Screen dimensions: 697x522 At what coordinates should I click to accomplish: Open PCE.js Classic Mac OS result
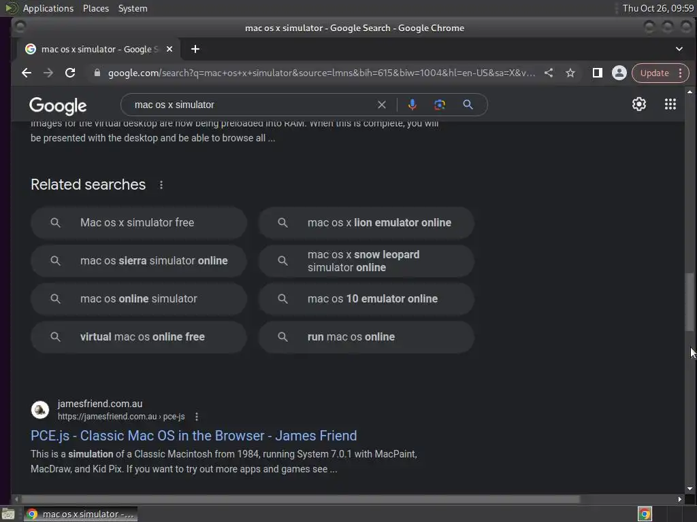194,436
